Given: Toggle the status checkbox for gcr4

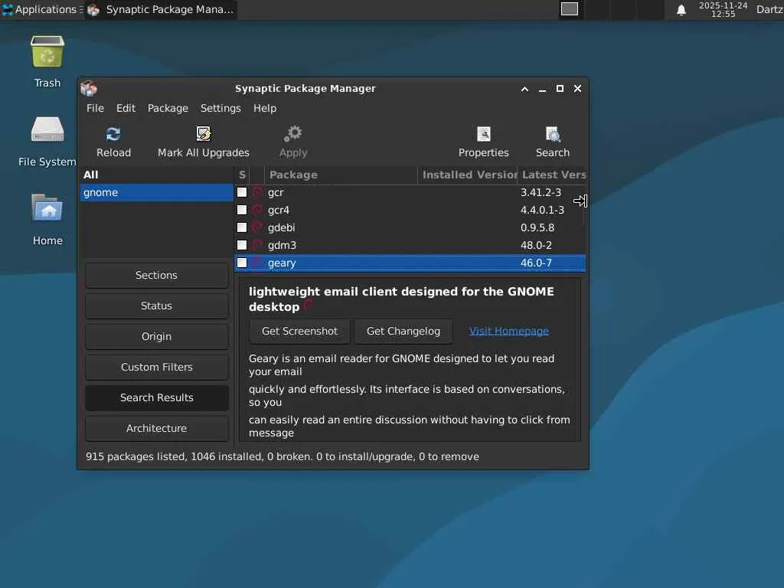Looking at the screenshot, I should click(242, 210).
